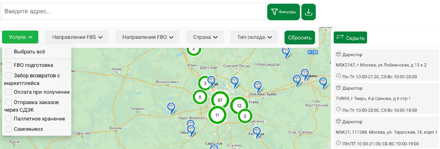Click the warehouse pin near Серпухов
This screenshot has height=149, width=440.
coord(214,147)
